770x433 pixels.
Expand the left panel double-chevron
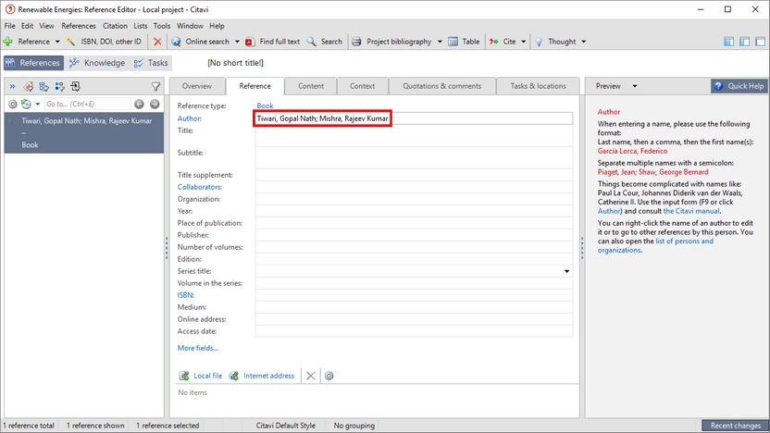tap(12, 87)
